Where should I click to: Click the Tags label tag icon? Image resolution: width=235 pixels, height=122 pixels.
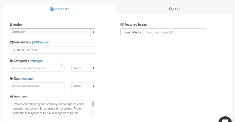[x=11, y=79]
